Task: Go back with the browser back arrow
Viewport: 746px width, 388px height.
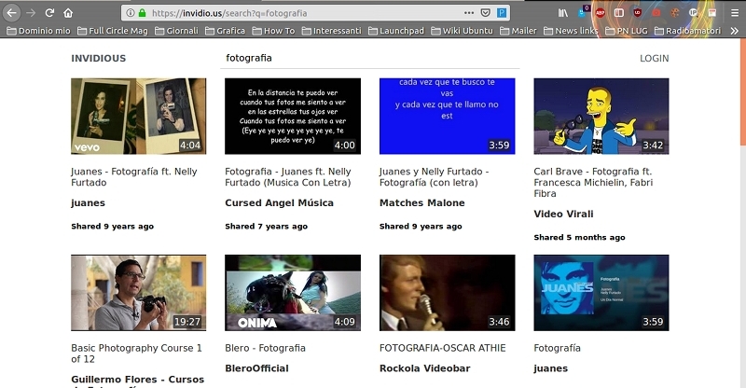Action: [12, 13]
